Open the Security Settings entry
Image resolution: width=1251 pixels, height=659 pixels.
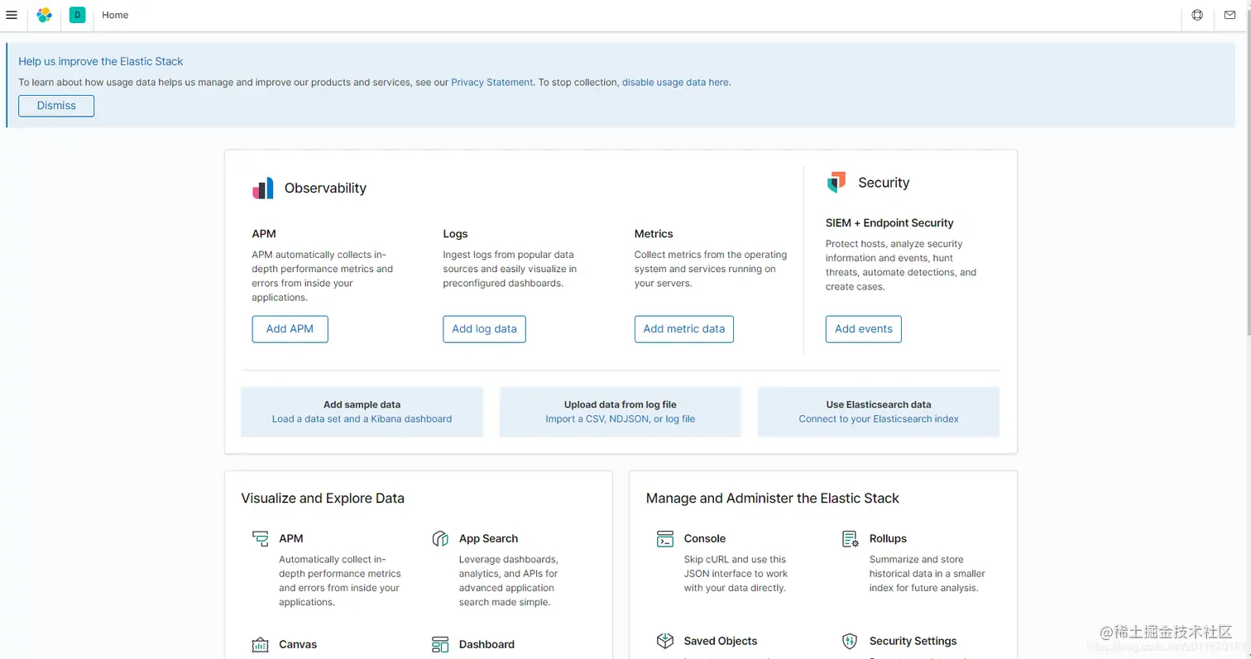[913, 641]
